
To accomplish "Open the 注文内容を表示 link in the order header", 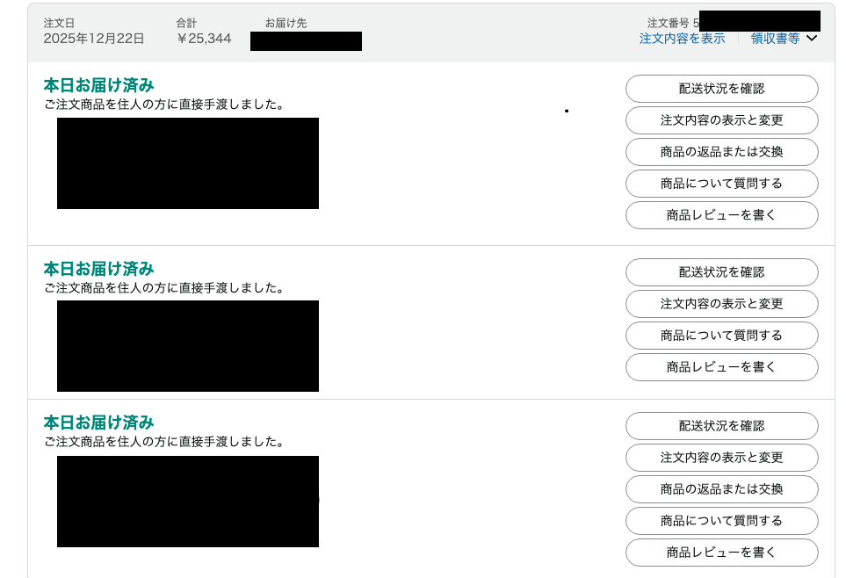I will point(682,39).
